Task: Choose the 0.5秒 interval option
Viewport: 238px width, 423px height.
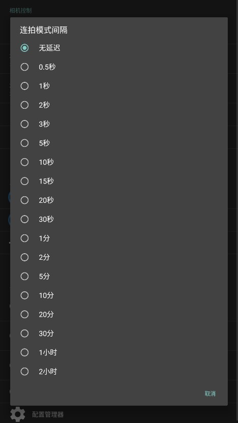Action: click(118, 67)
